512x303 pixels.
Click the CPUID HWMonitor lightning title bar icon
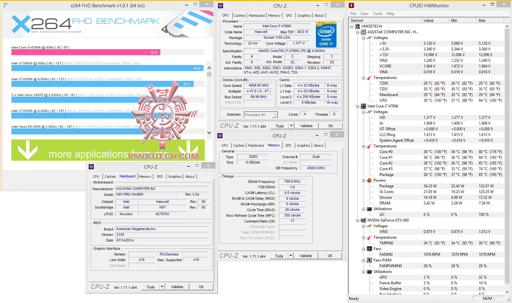pyautogui.click(x=351, y=5)
